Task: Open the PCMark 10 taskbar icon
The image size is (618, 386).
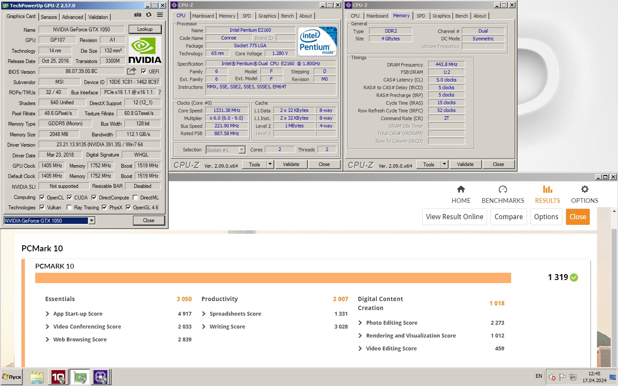Action: click(x=58, y=377)
